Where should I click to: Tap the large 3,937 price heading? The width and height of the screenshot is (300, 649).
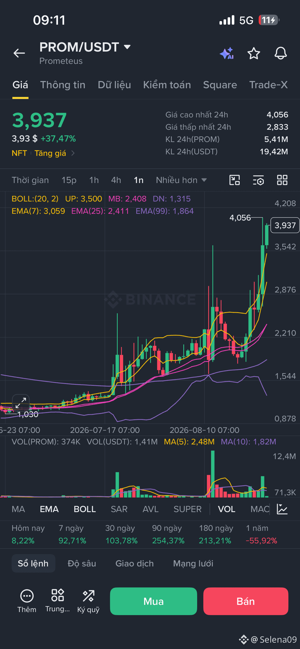click(x=39, y=120)
